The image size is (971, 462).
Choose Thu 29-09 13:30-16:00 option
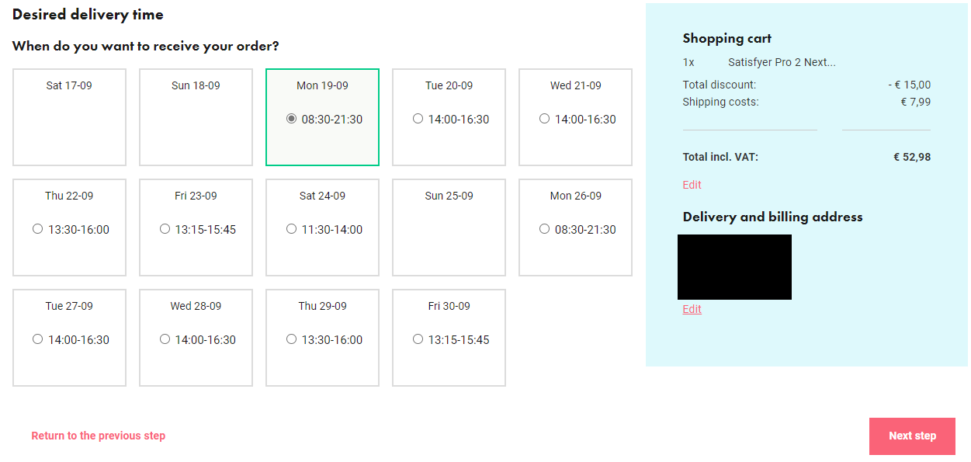[292, 339]
